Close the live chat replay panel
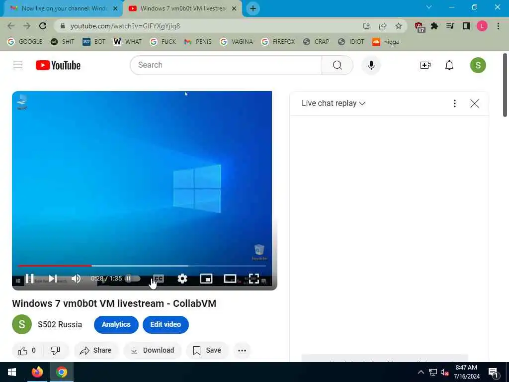Viewport: 509px width, 382px height. (x=475, y=103)
